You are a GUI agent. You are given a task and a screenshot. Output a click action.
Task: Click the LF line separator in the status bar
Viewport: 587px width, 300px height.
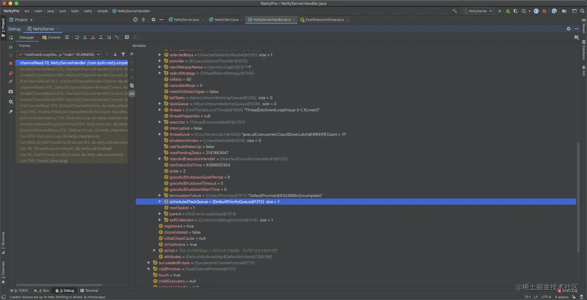pyautogui.click(x=536, y=297)
